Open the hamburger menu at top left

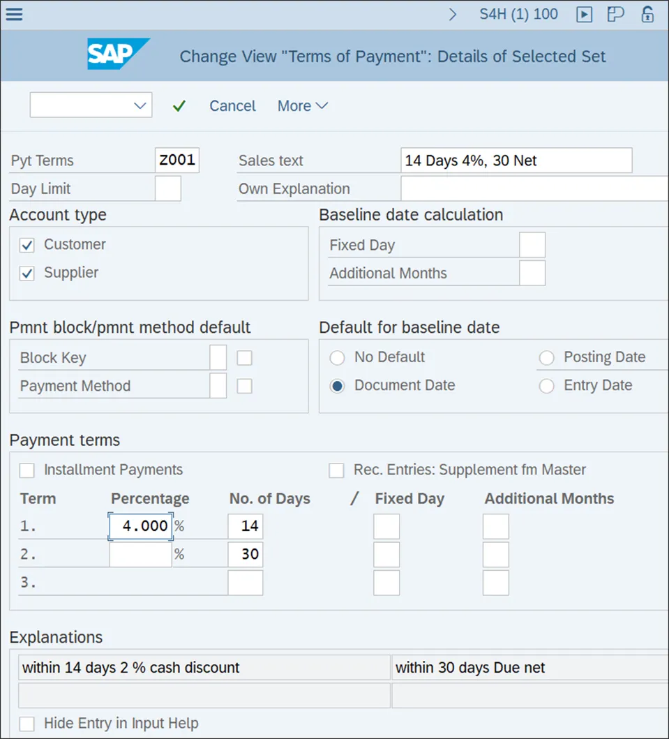[x=14, y=14]
